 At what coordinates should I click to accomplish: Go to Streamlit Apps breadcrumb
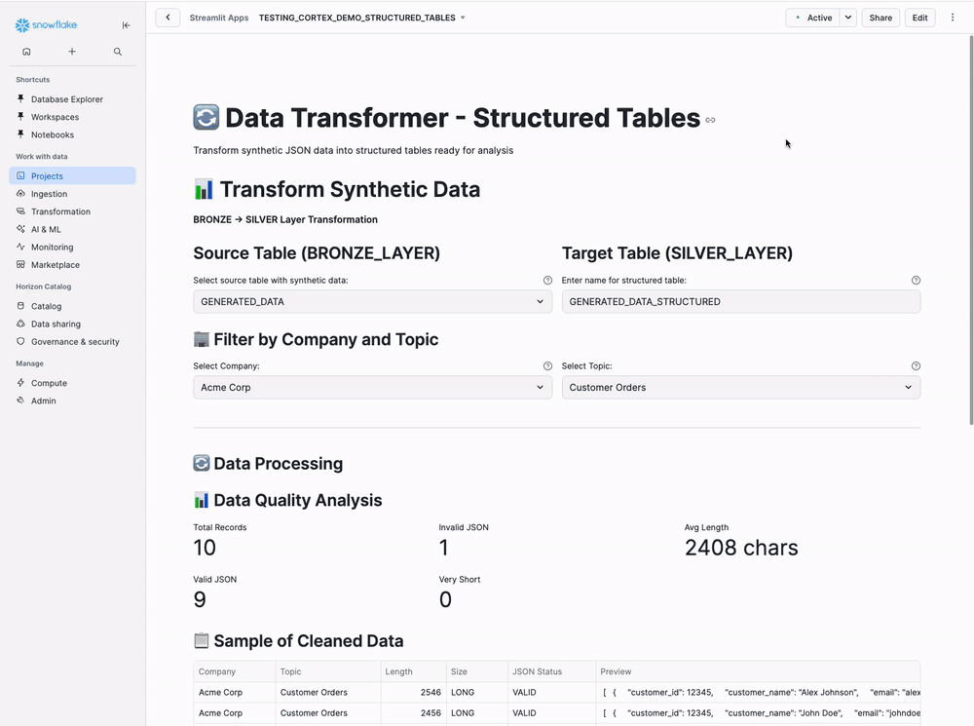click(x=218, y=17)
